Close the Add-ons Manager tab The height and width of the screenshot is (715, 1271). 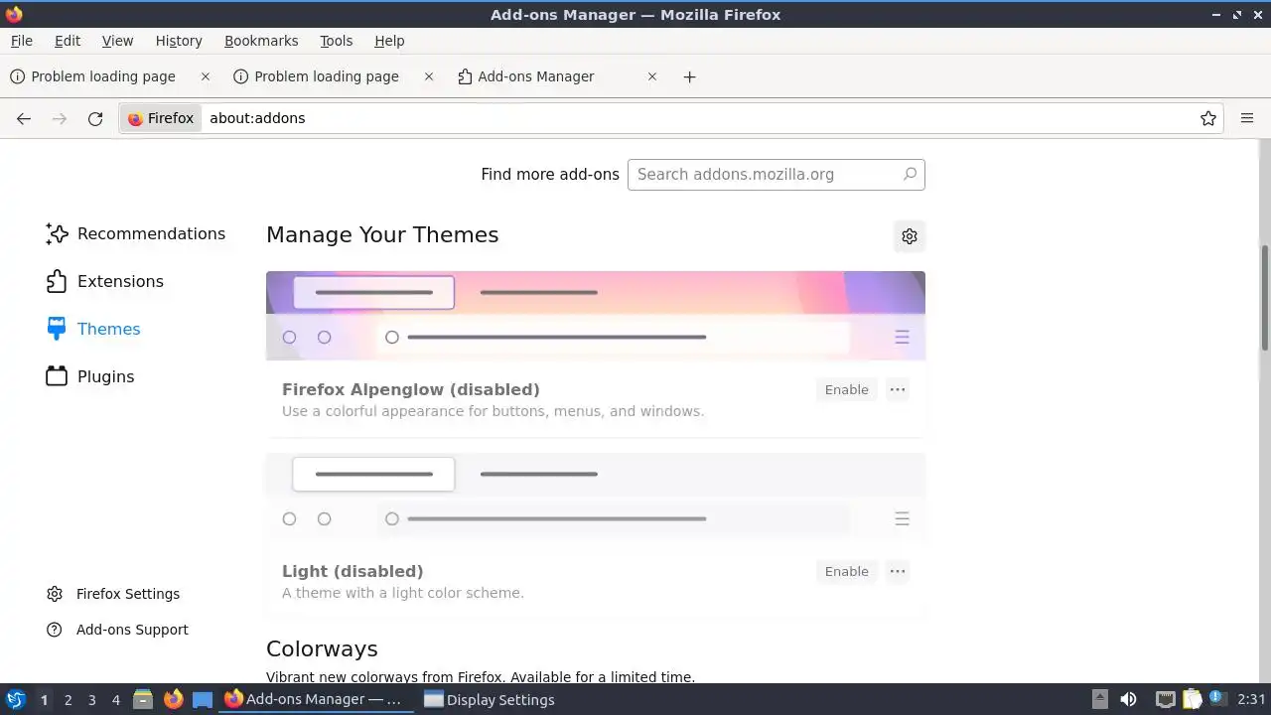click(652, 76)
